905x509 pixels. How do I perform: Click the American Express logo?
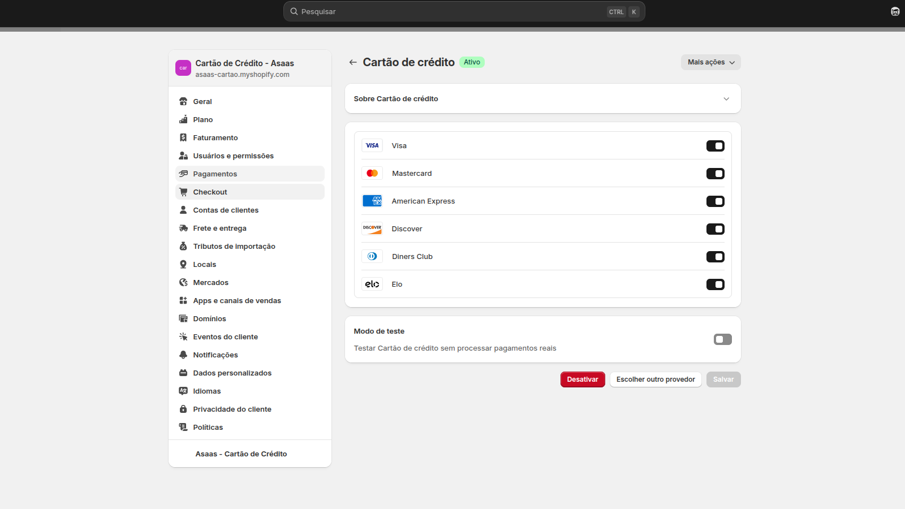pyautogui.click(x=372, y=201)
